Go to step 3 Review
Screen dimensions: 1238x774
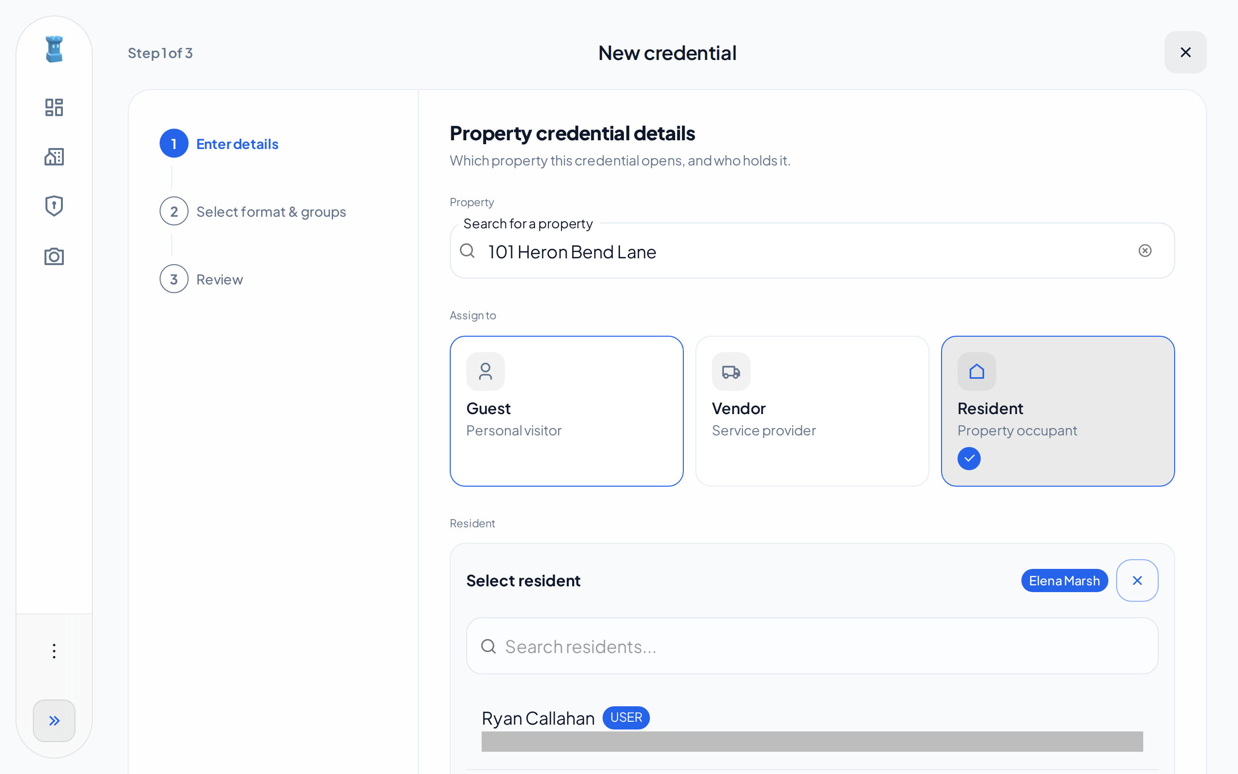(201, 279)
